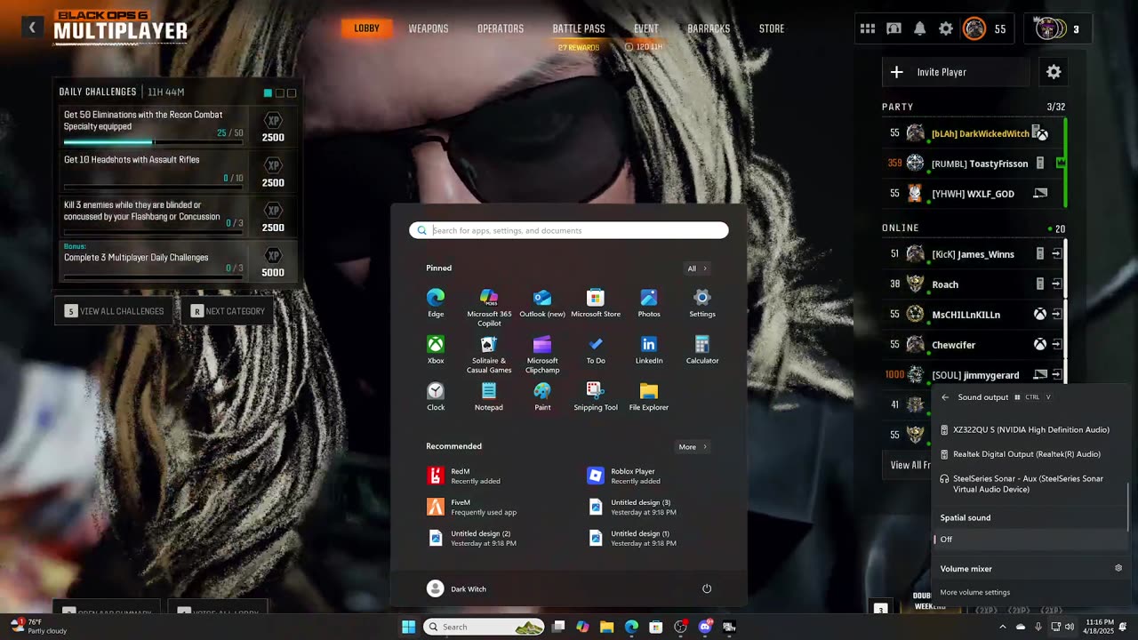Open the Calculator app
The height and width of the screenshot is (640, 1138).
(702, 349)
